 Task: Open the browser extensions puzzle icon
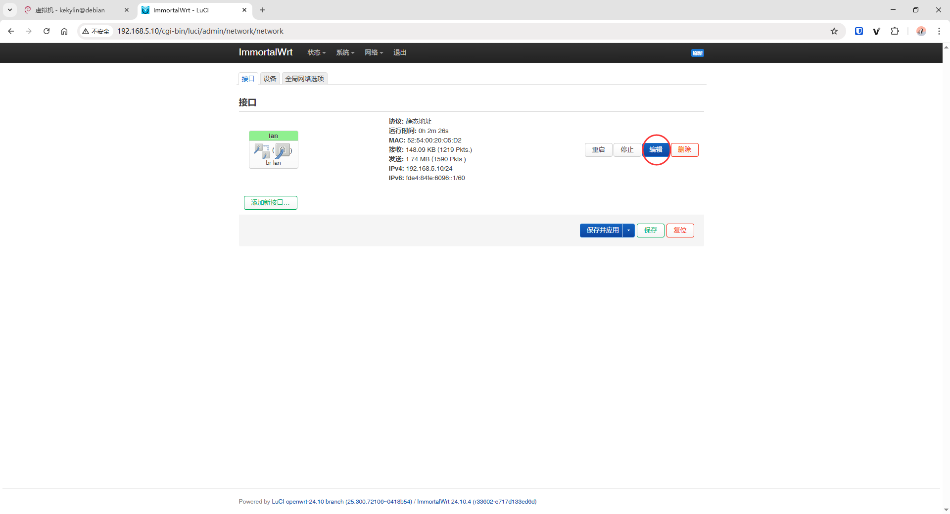pos(895,31)
